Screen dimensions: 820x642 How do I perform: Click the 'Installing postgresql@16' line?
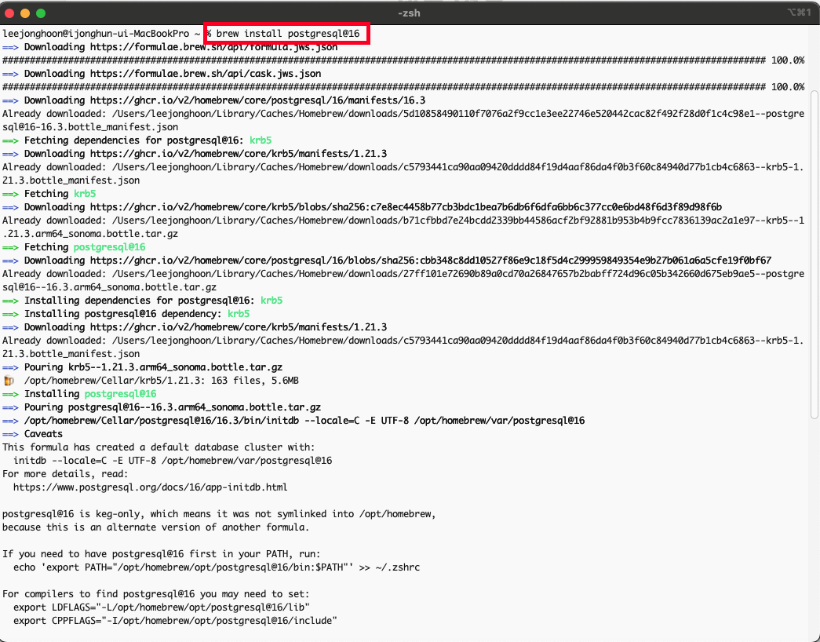pyautogui.click(x=79, y=394)
